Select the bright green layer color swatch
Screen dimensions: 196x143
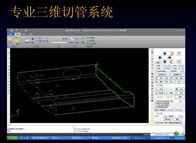coord(152,58)
